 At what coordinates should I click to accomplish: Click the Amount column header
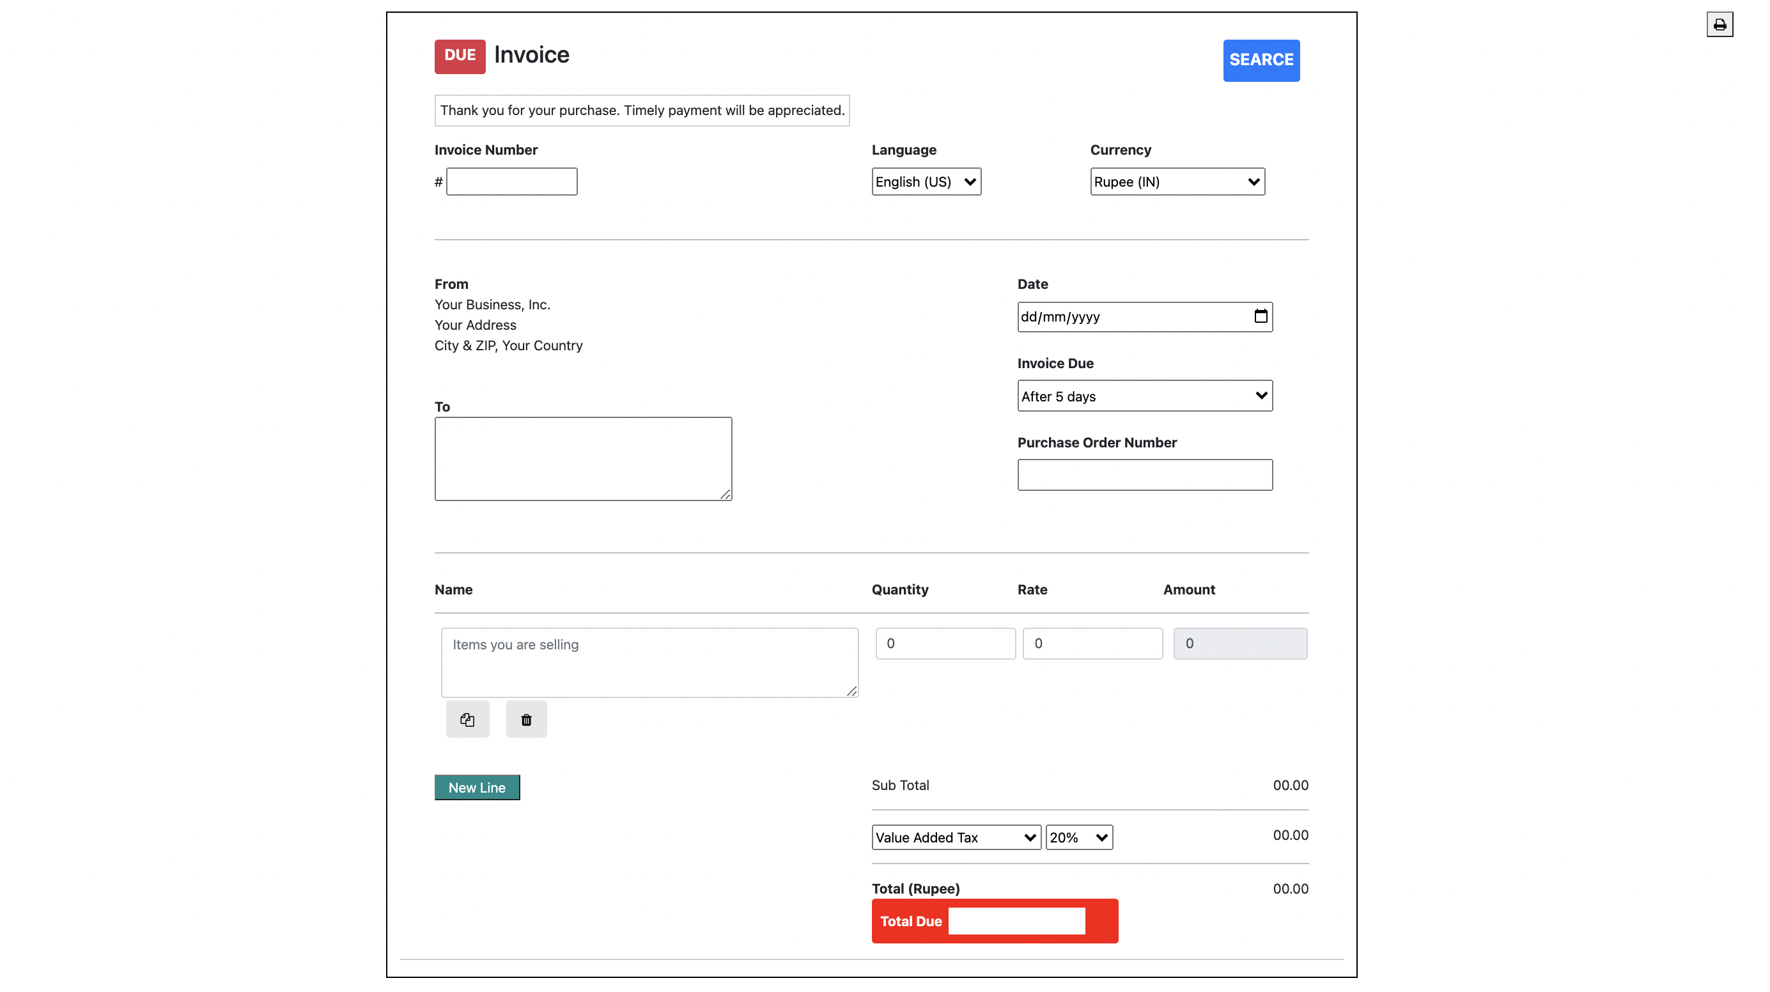[1189, 589]
